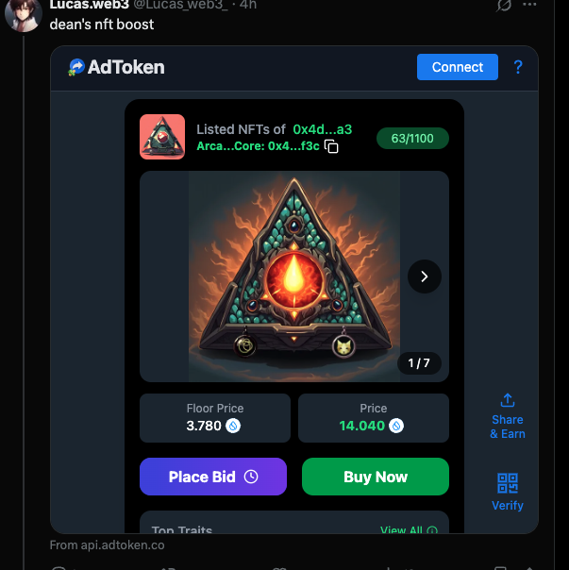
Task: Open wallet address 0x4d...a3 link
Action: pyautogui.click(x=322, y=129)
